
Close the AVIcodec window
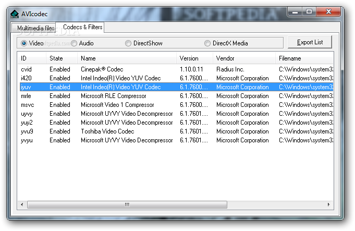click(328, 12)
